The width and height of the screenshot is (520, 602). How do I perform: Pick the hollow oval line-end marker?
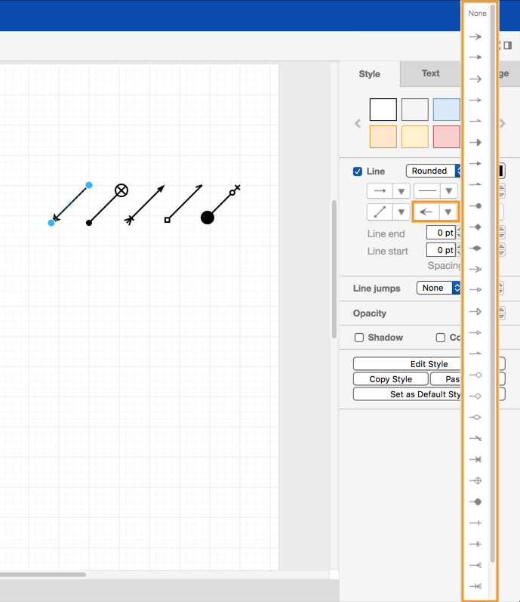coord(476,375)
